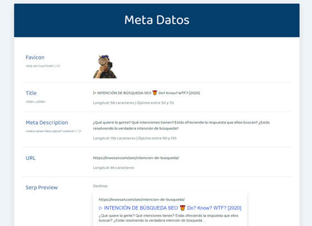The image size is (312, 226).
Task: Click the description length 156 caracteres note
Action: pyautogui.click(x=135, y=138)
